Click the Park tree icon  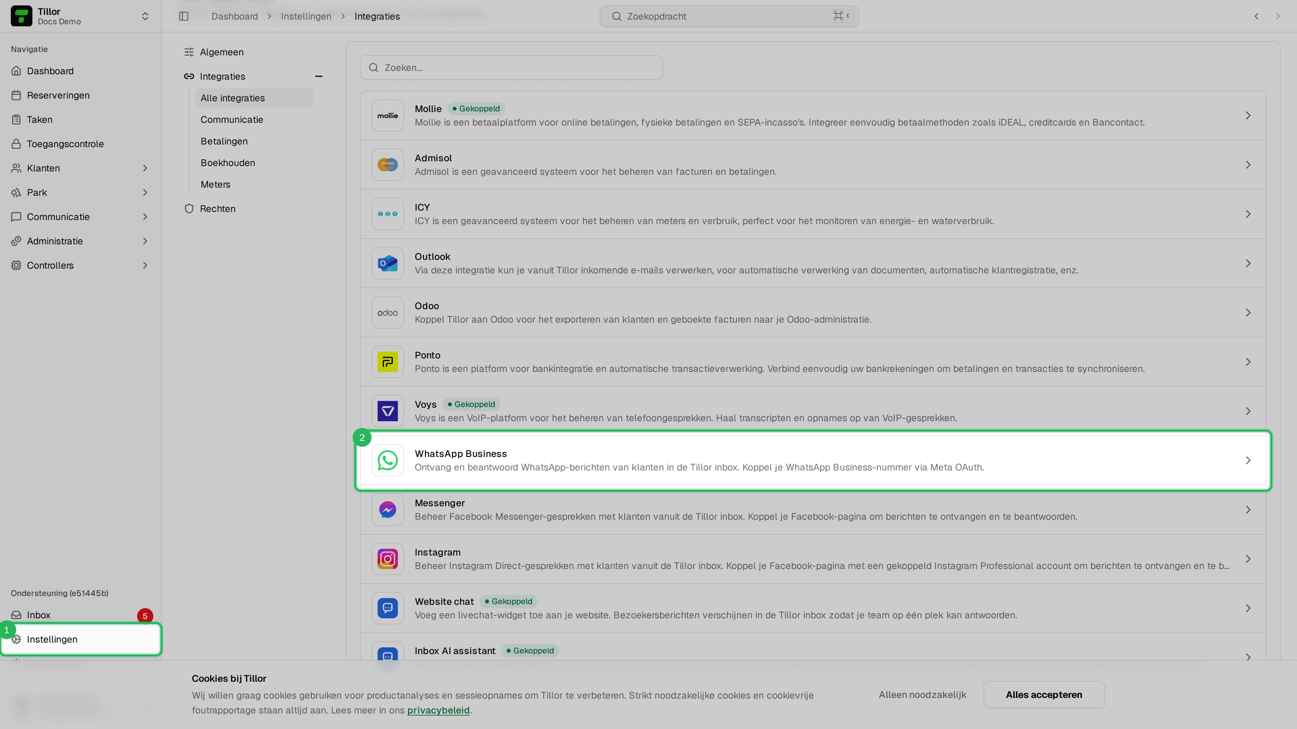point(16,192)
